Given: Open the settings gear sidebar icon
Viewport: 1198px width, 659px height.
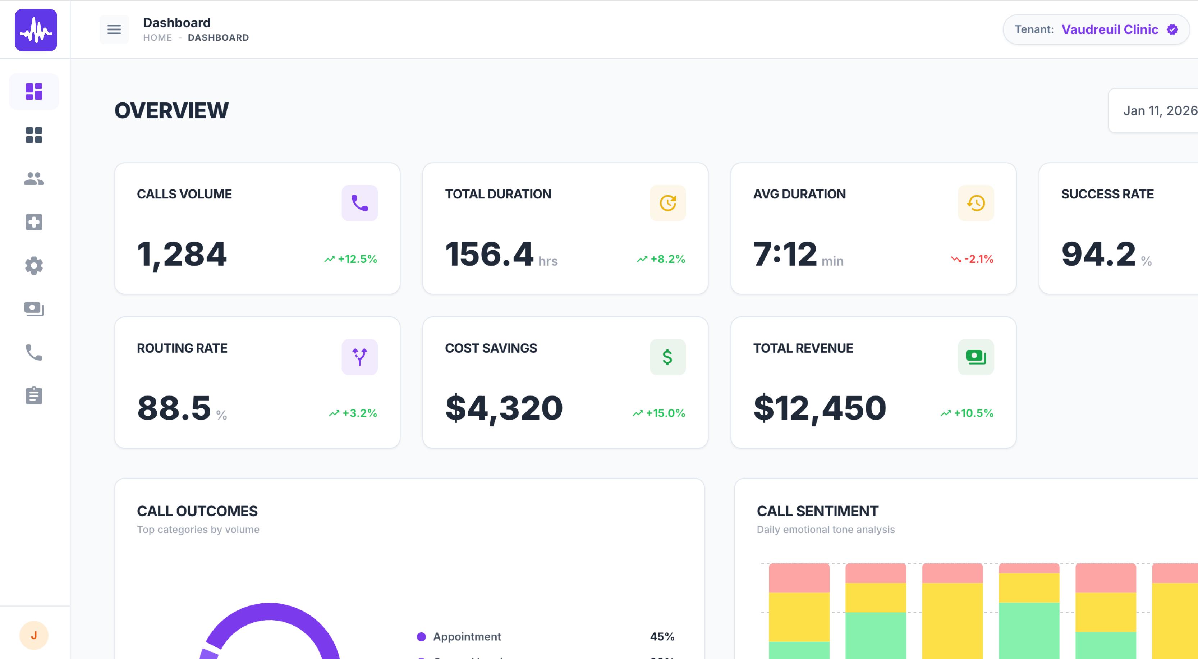Looking at the screenshot, I should coord(34,266).
